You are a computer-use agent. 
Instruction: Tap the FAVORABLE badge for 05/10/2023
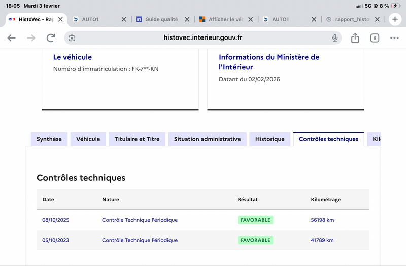(255, 240)
